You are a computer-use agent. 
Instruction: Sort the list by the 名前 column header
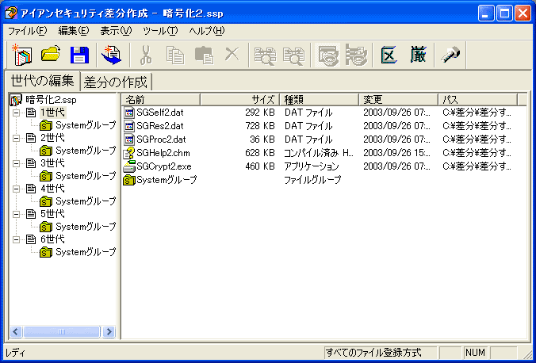(160, 100)
